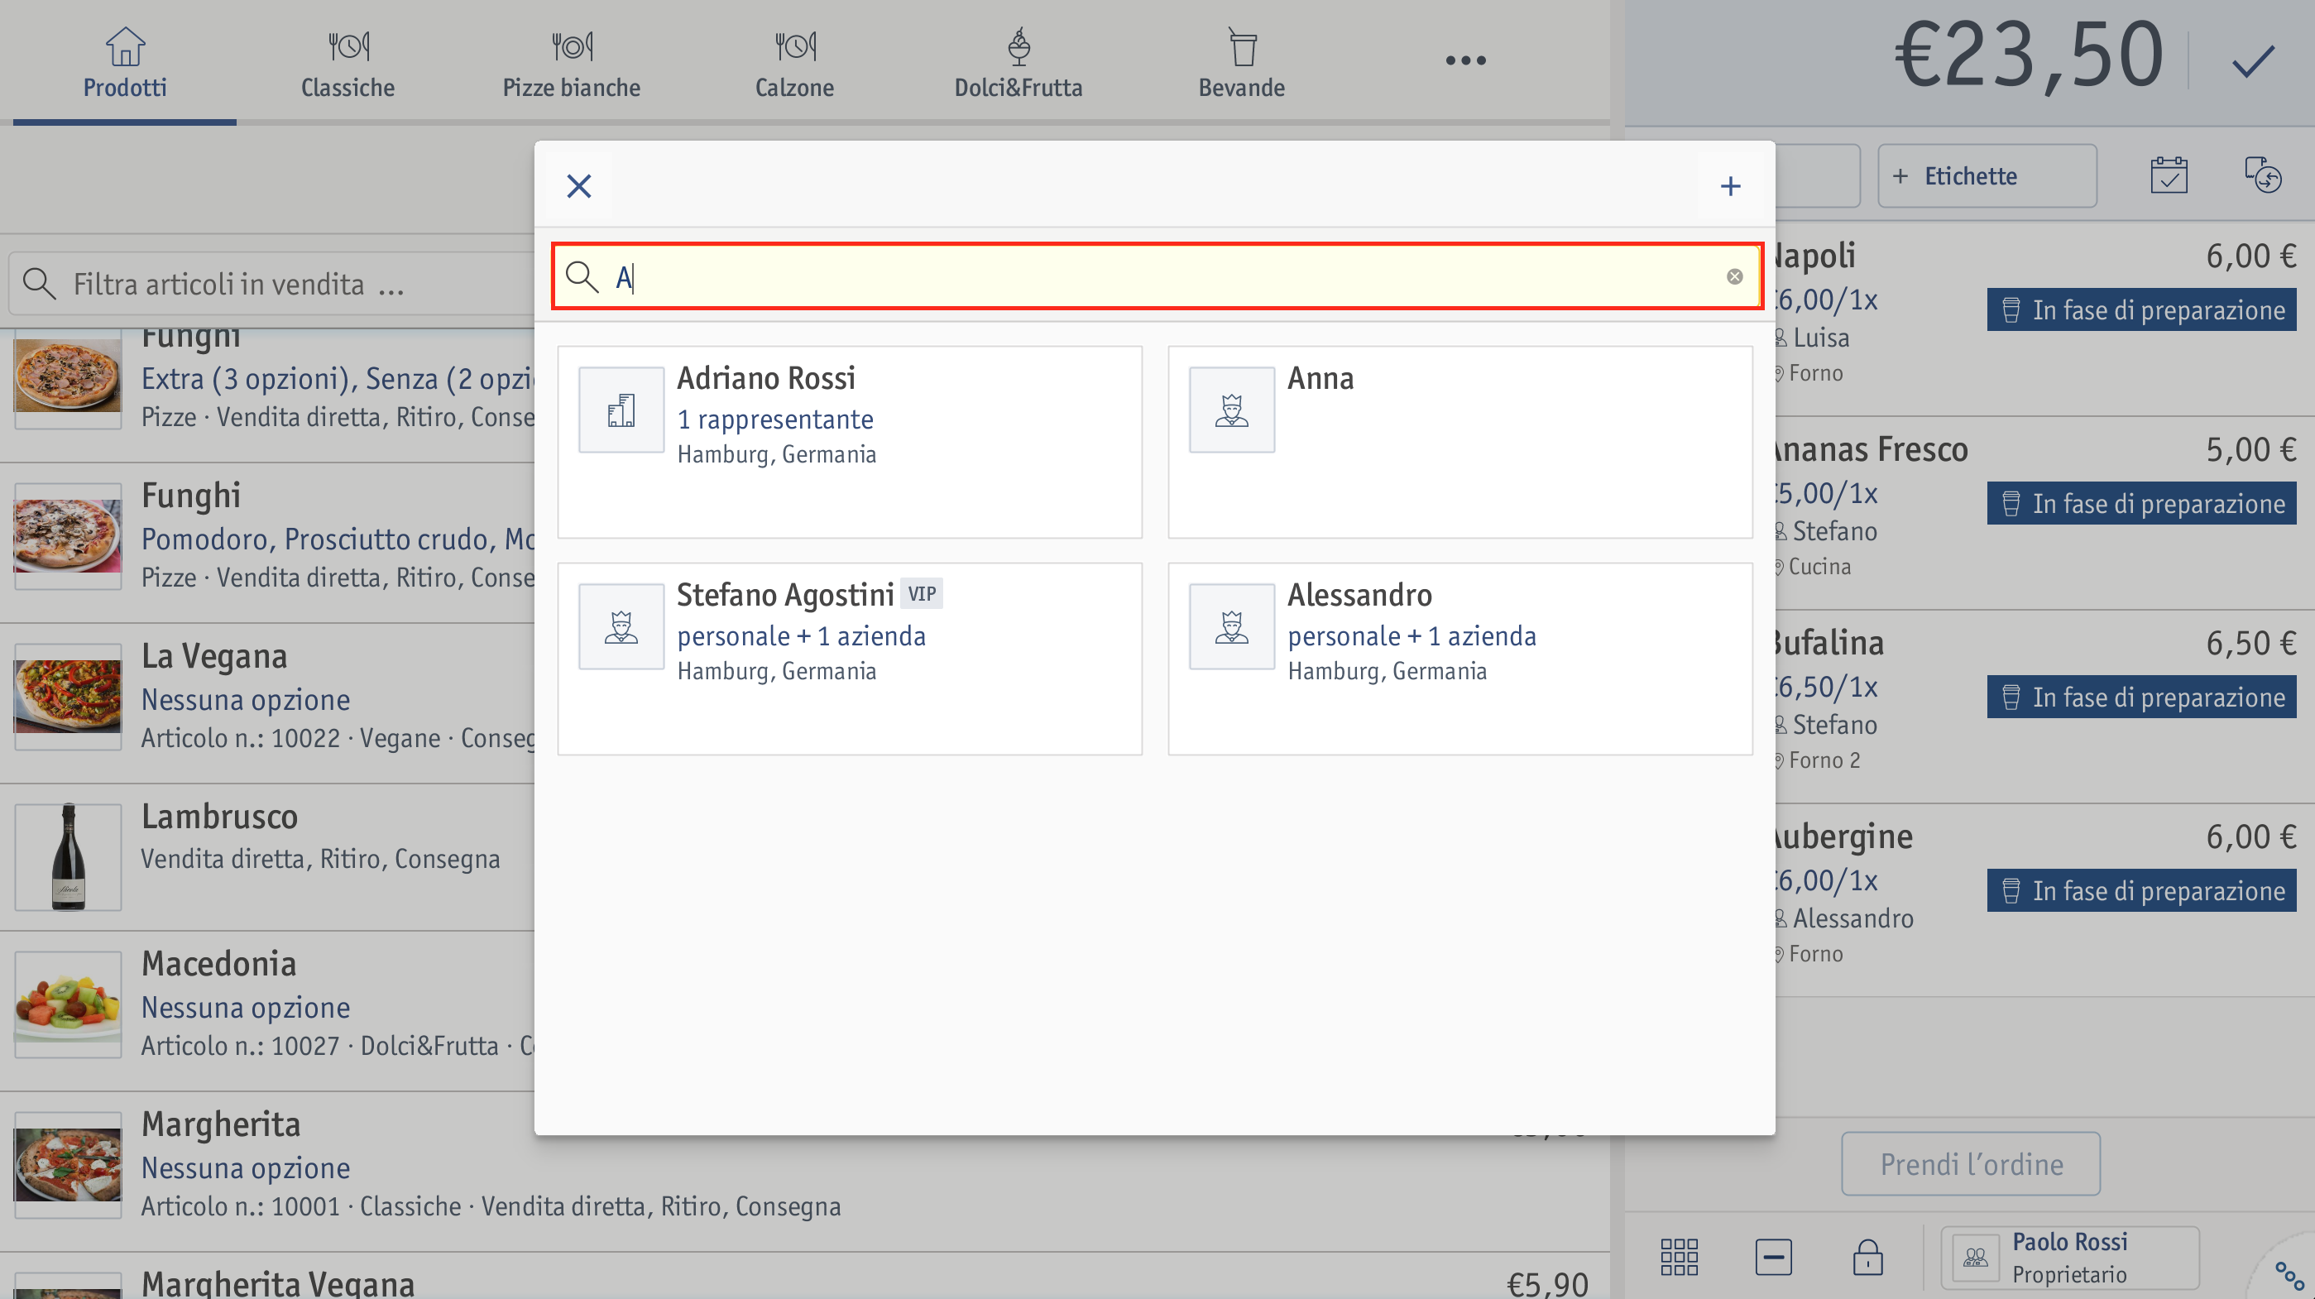Click the La Vegana pizza thumbnail

click(x=69, y=697)
